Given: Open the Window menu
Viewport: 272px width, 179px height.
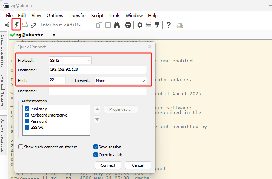Looking at the screenshot, I should (x=134, y=16).
